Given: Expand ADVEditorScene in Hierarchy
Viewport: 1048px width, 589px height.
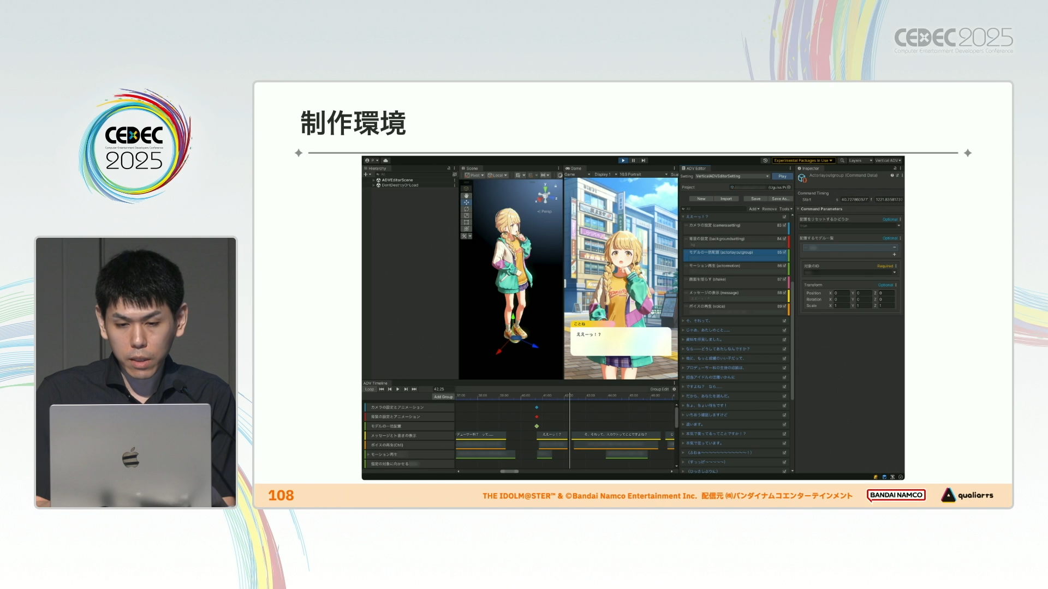Looking at the screenshot, I should pos(373,180).
